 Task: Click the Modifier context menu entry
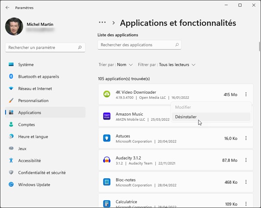coord(183,107)
